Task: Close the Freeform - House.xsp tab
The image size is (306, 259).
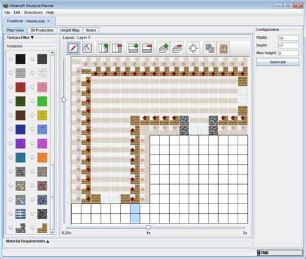Action: tap(48, 21)
